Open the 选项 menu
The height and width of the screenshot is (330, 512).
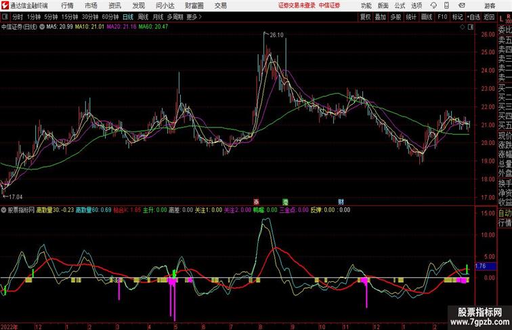tap(417, 5)
